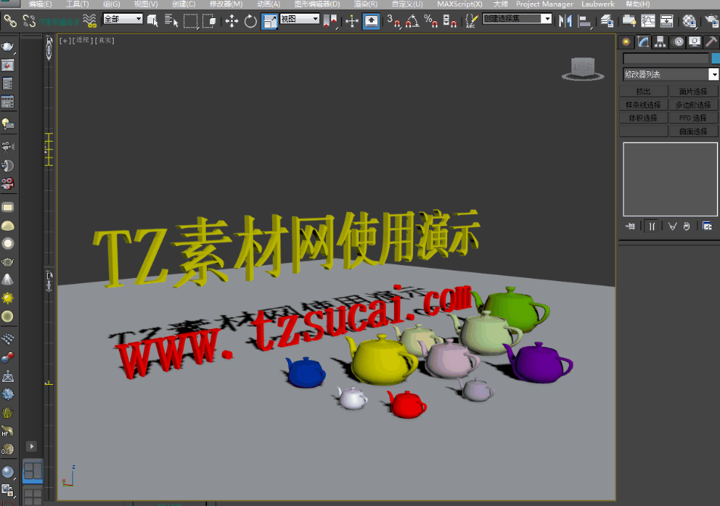
Task: Open the Layer Manager icon
Action: coord(607,20)
